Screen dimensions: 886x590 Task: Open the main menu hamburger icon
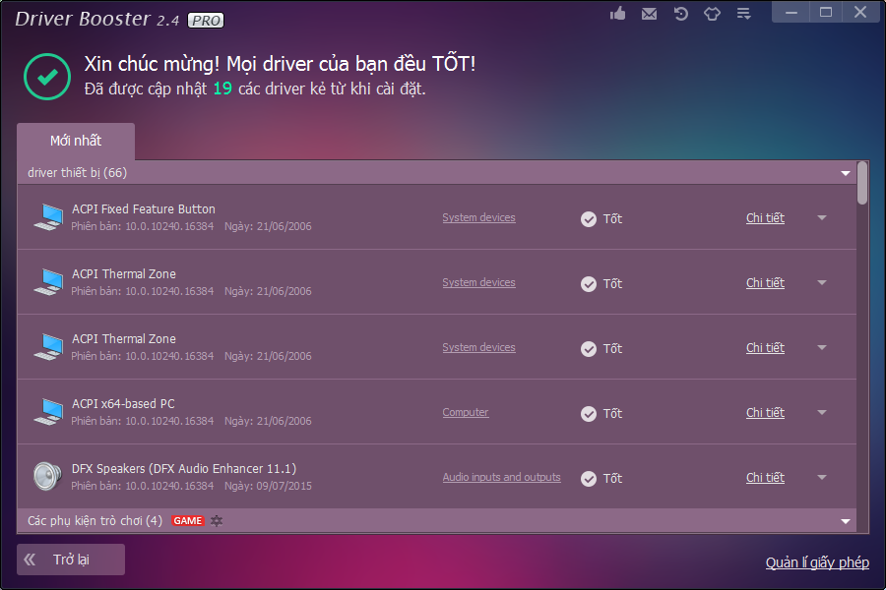click(x=743, y=14)
